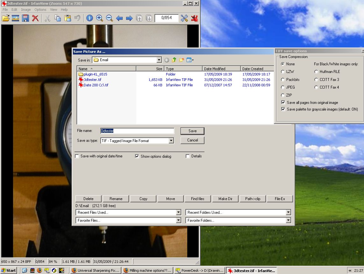Screen dimensions: 364x274
Task: Open the Slideshow icon in IrfanView toolbar
Action: click(x=15, y=18)
